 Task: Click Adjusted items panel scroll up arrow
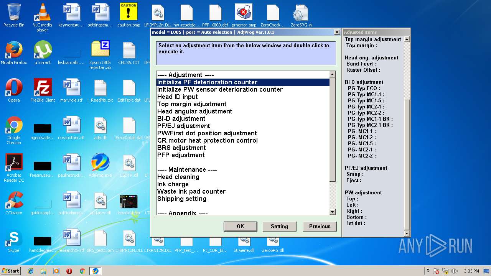407,39
